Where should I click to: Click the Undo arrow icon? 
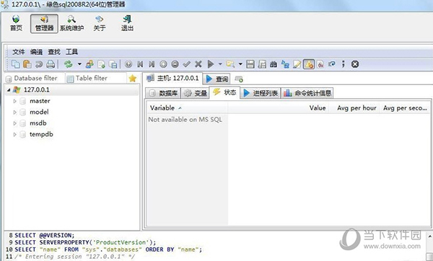39,64
